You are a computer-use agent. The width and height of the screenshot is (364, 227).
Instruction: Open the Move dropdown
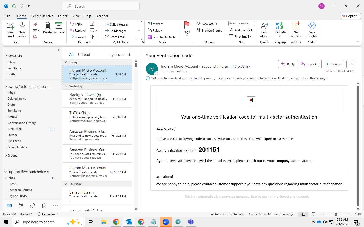coord(155,24)
